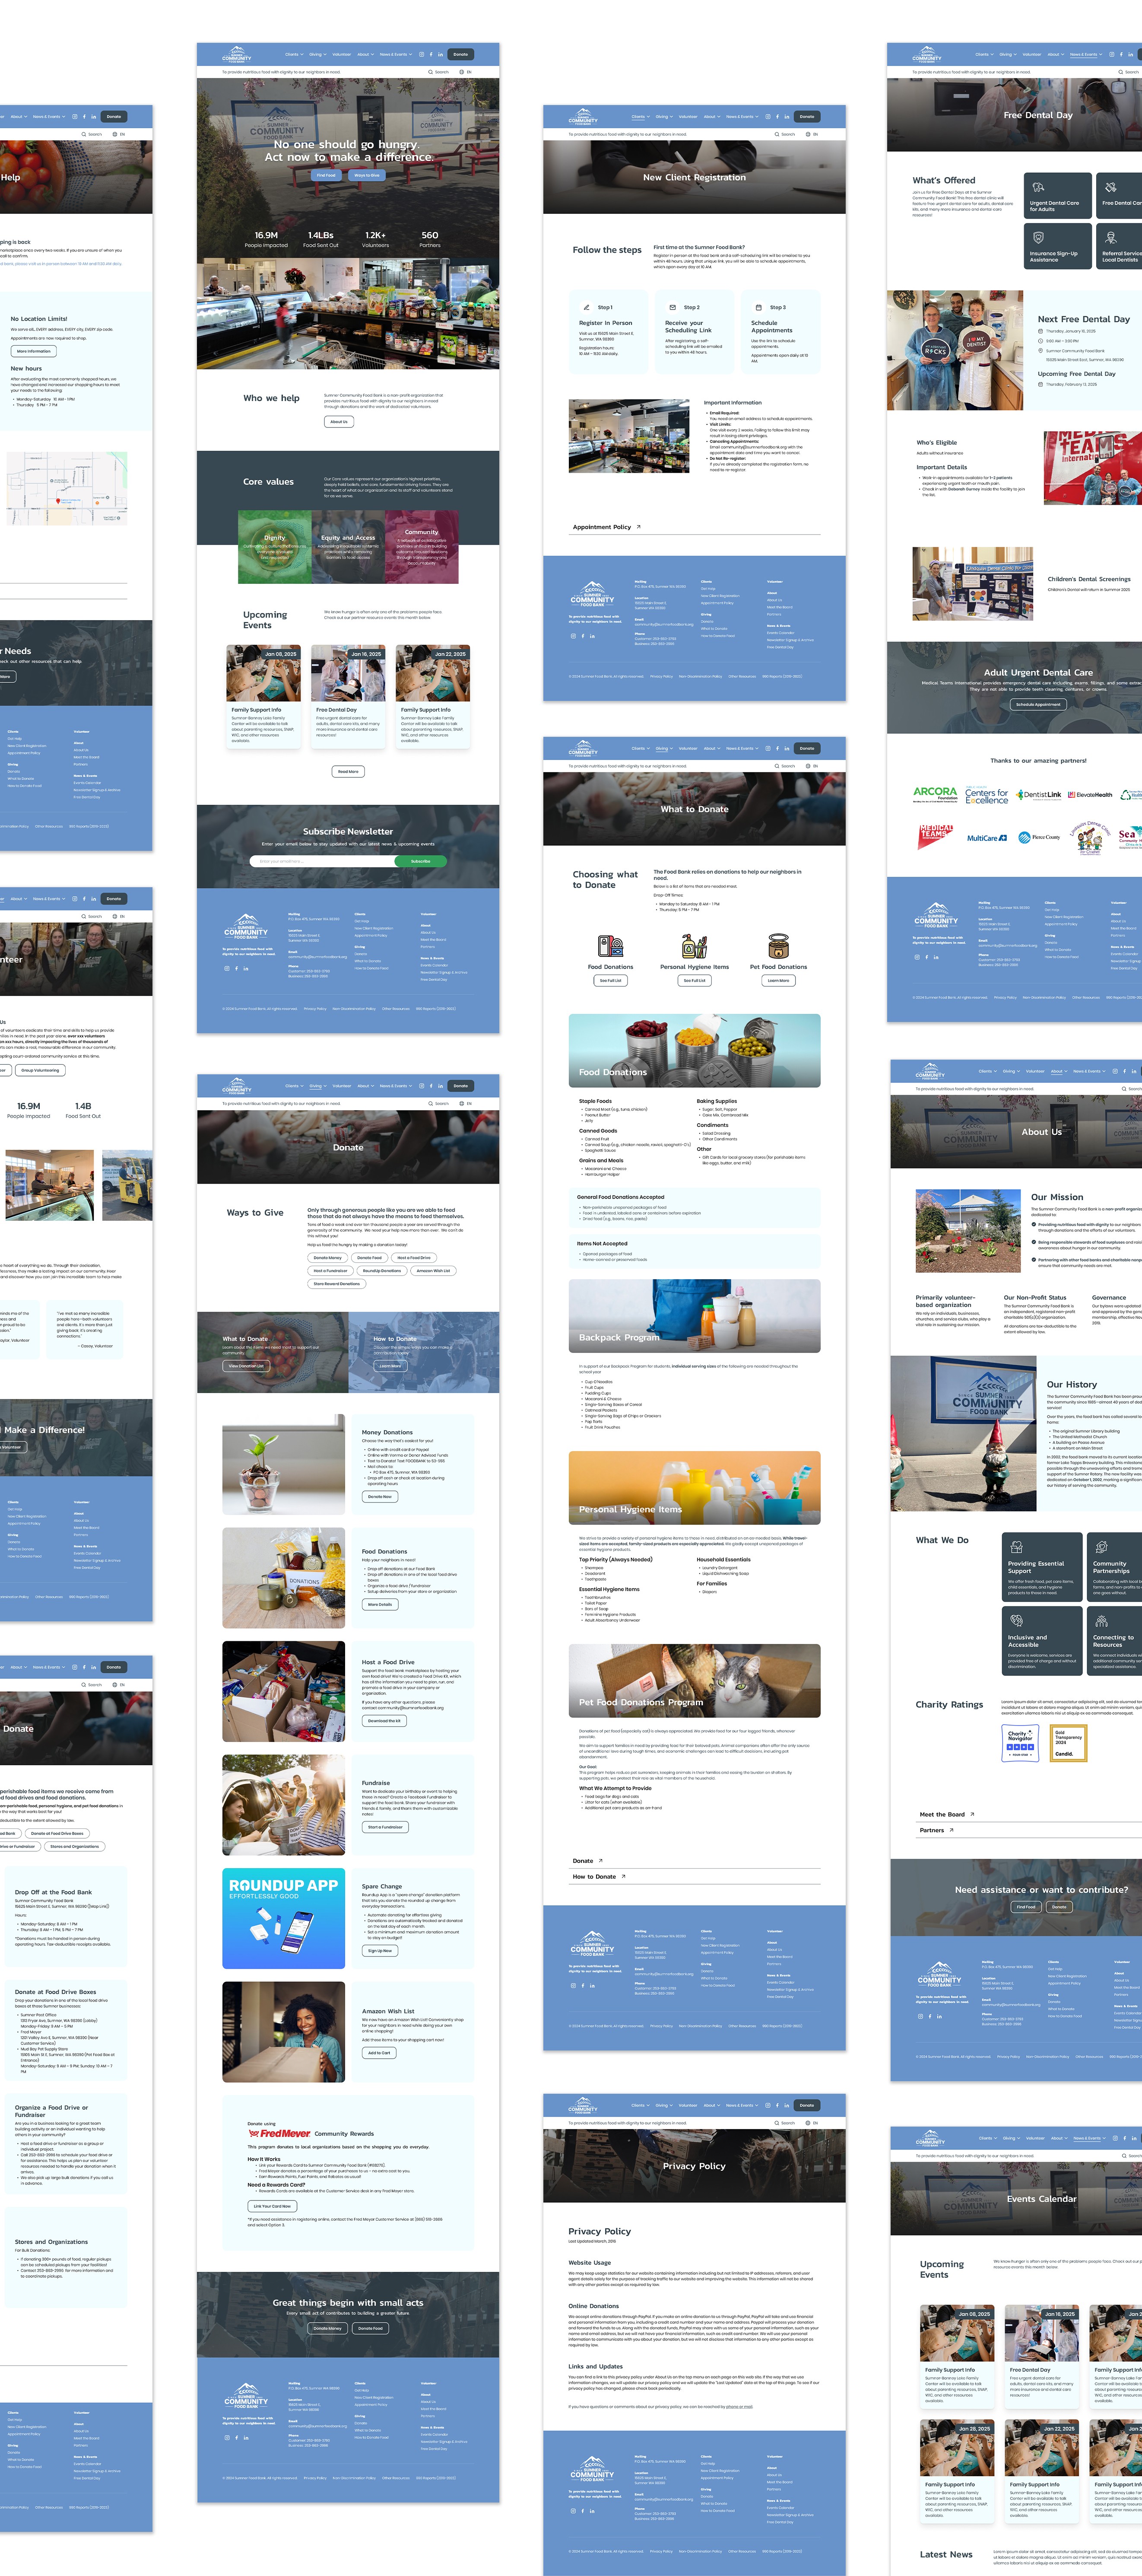Click Instagram icon in homepage hero header
Viewport: 1142px width, 2576px height.
click(x=421, y=54)
